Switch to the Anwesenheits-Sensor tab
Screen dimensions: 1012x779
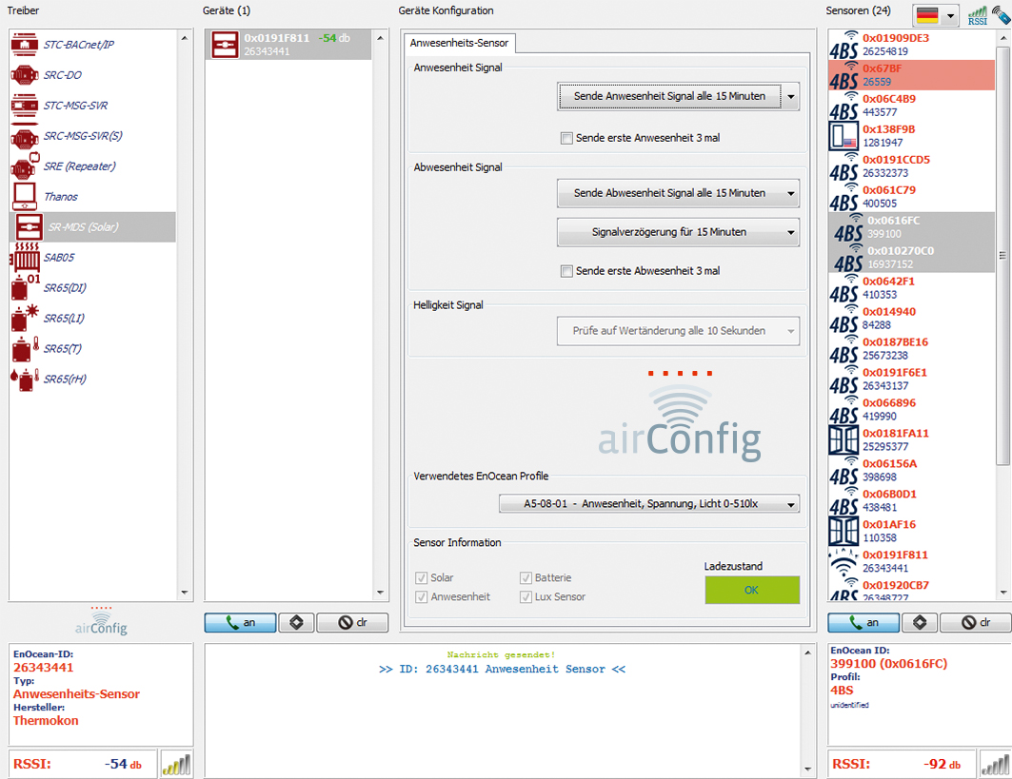(x=461, y=44)
